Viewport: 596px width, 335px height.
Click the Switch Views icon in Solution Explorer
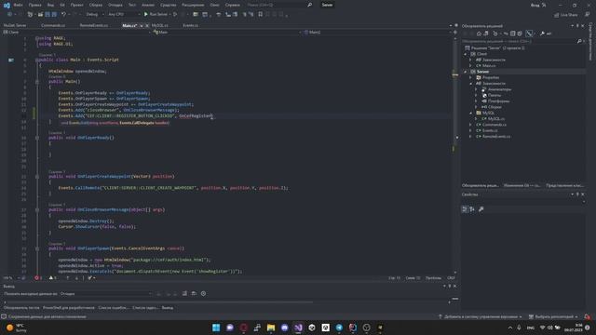coord(486,33)
